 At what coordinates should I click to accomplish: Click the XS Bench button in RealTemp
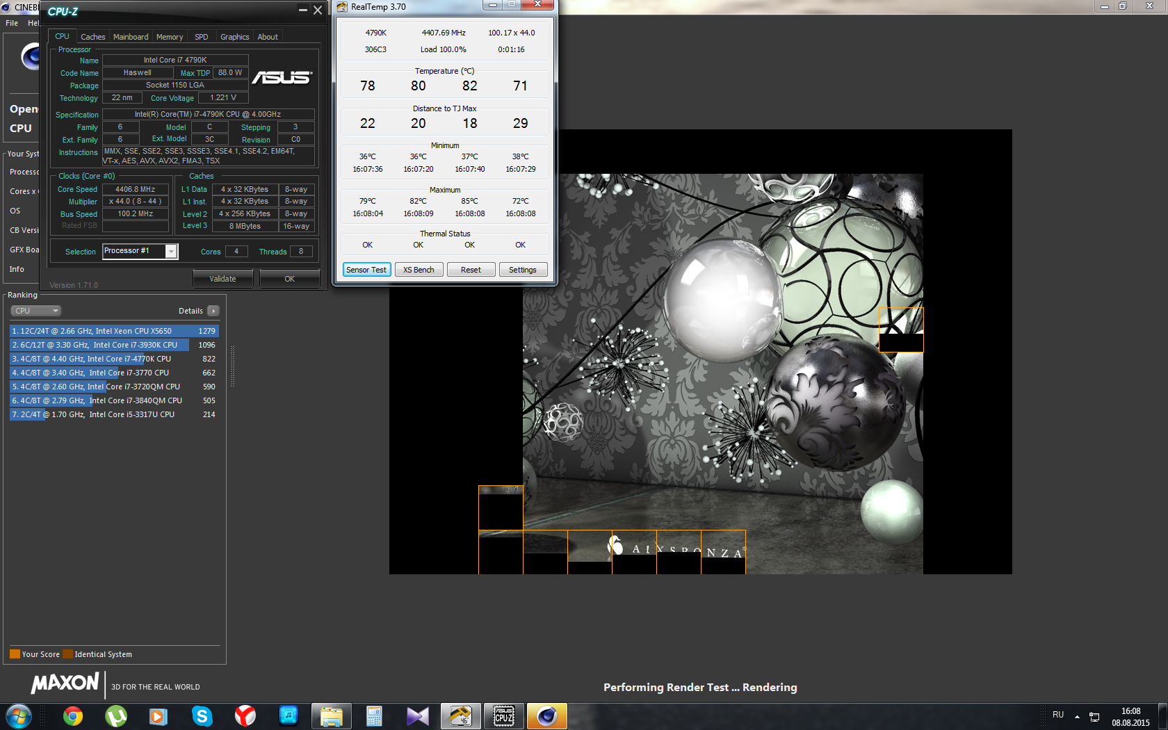coord(419,270)
